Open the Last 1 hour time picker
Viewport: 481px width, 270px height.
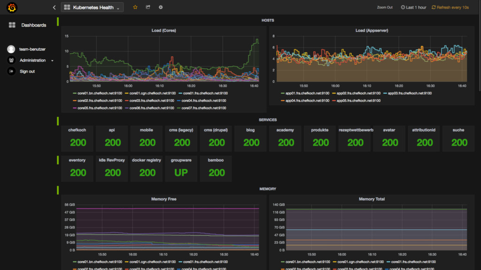click(x=413, y=7)
